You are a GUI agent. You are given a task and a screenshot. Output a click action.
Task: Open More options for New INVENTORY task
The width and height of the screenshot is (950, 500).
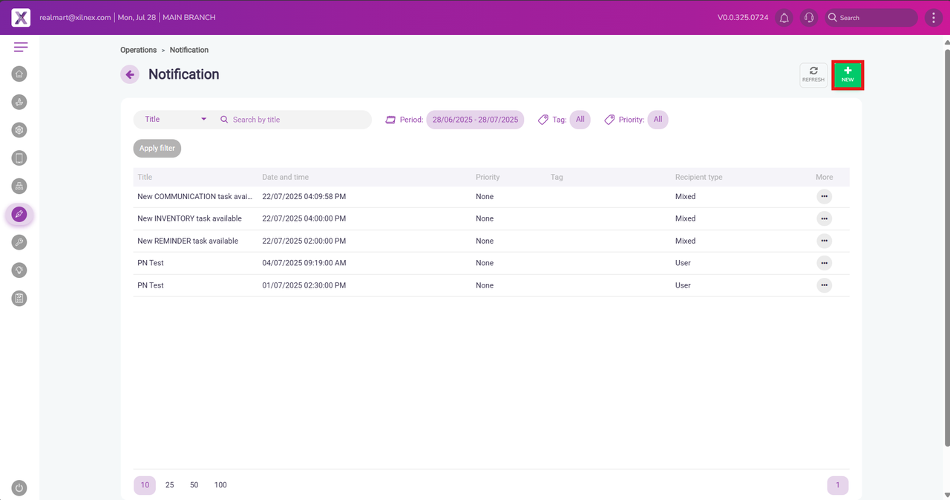pos(824,218)
